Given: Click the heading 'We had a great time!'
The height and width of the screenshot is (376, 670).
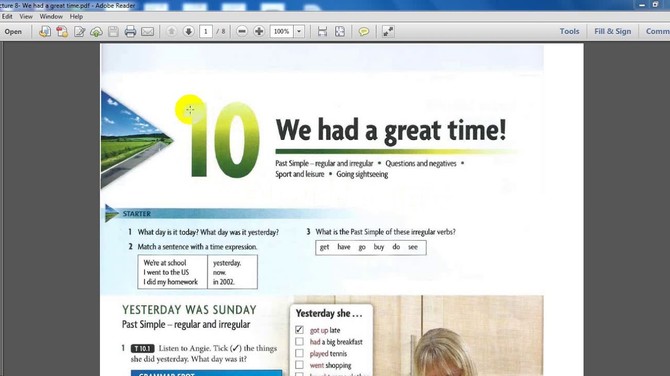Looking at the screenshot, I should click(391, 130).
